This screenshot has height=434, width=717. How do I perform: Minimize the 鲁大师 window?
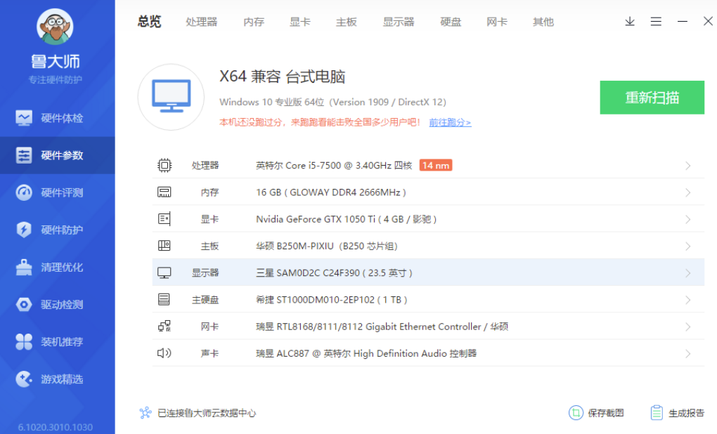click(x=683, y=22)
